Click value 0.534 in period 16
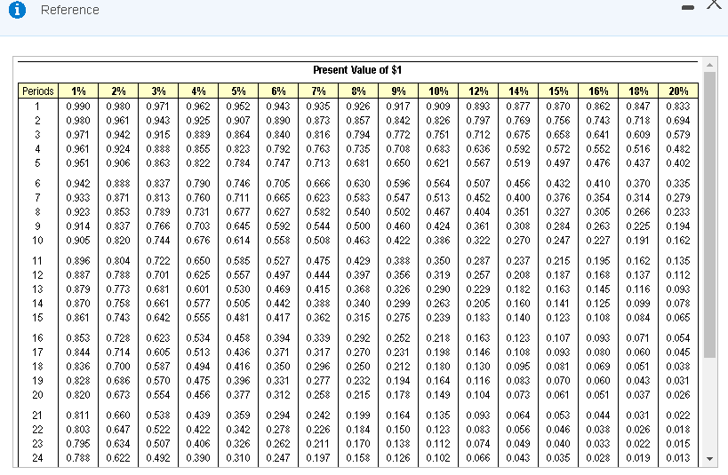This screenshot has height=475, width=728. tap(198, 338)
